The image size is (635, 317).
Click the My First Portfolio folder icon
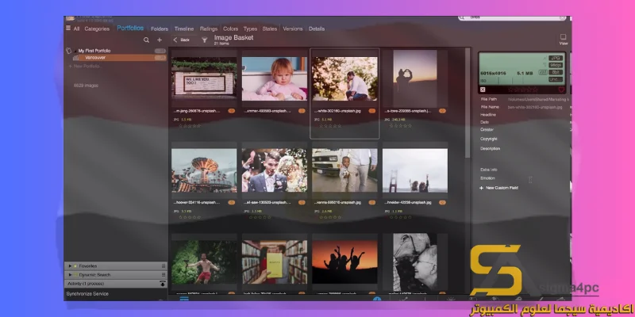69,51
